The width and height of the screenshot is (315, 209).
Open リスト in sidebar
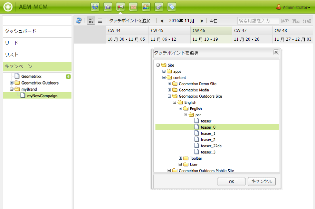point(37,55)
